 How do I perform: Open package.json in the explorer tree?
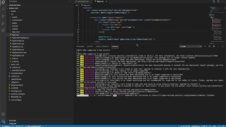point(16,91)
